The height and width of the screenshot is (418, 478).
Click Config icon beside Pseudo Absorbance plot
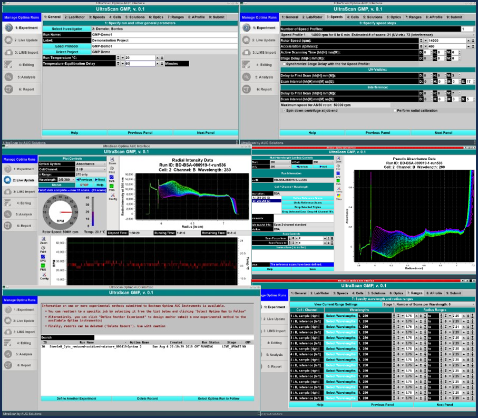click(x=338, y=188)
